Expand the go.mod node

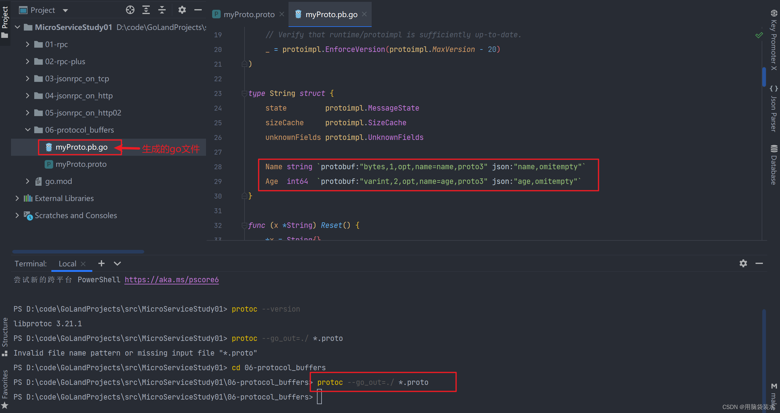click(x=28, y=181)
